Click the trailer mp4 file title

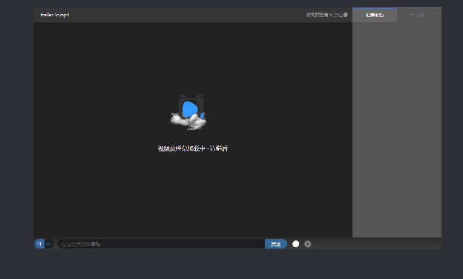(x=55, y=15)
